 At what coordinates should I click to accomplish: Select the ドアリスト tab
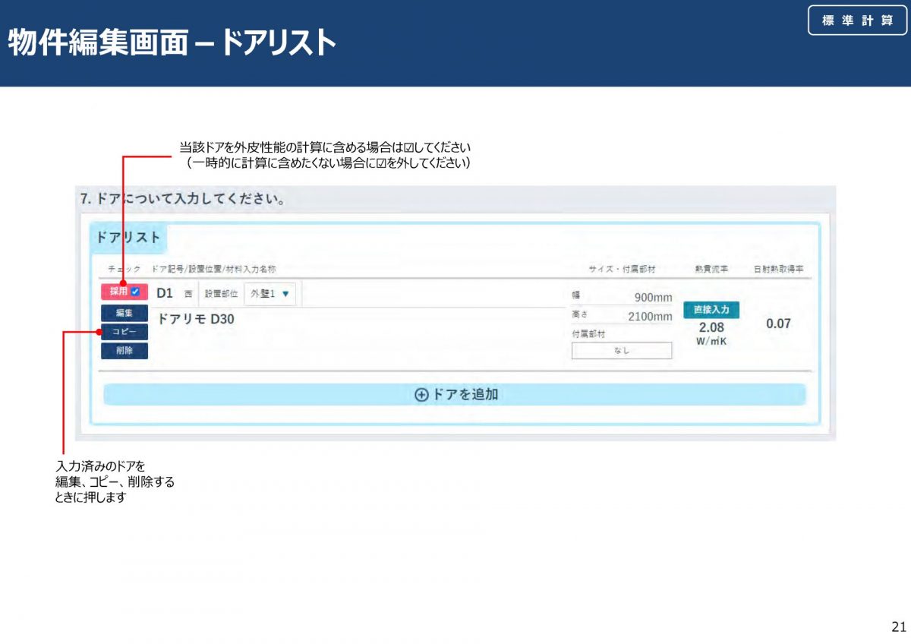[128, 237]
